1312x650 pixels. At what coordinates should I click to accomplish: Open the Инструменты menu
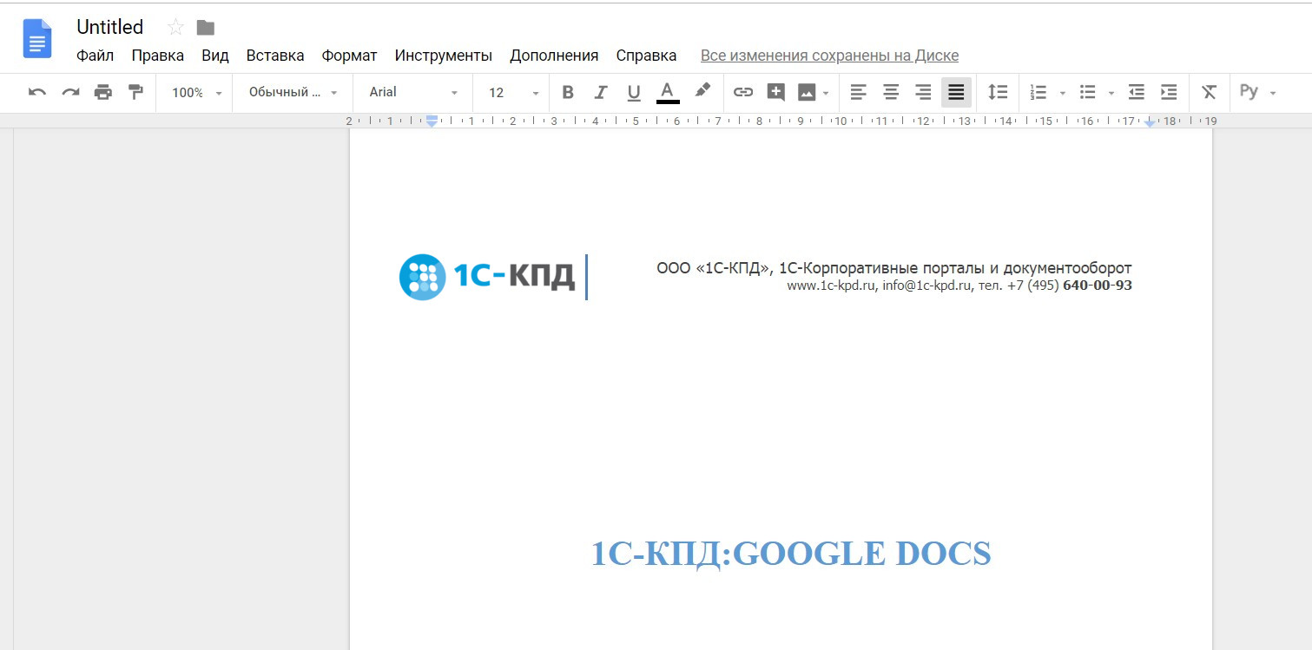443,56
